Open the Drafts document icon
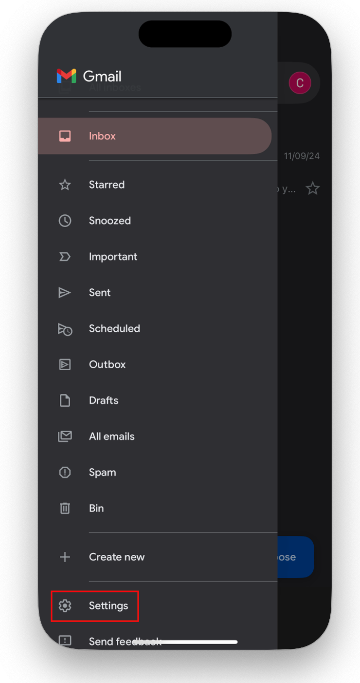This screenshot has height=683, width=360. (65, 400)
